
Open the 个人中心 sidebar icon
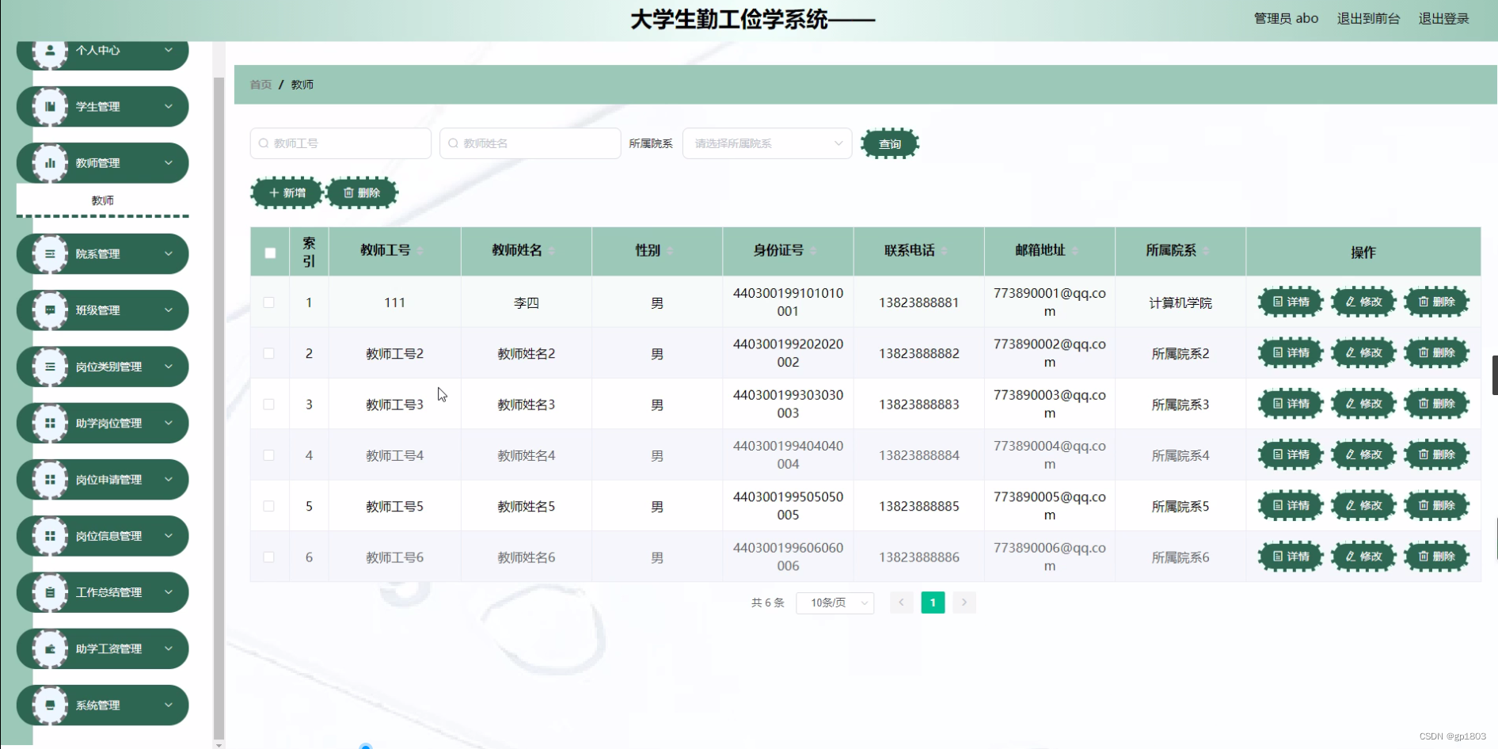point(51,50)
